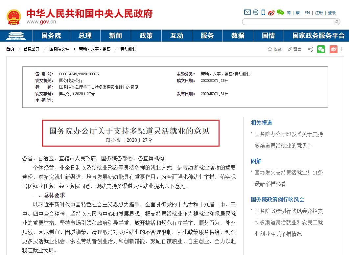Screen dimensions: 349x255
Task: Open the 国情 nav tab
Action: tap(268, 35)
